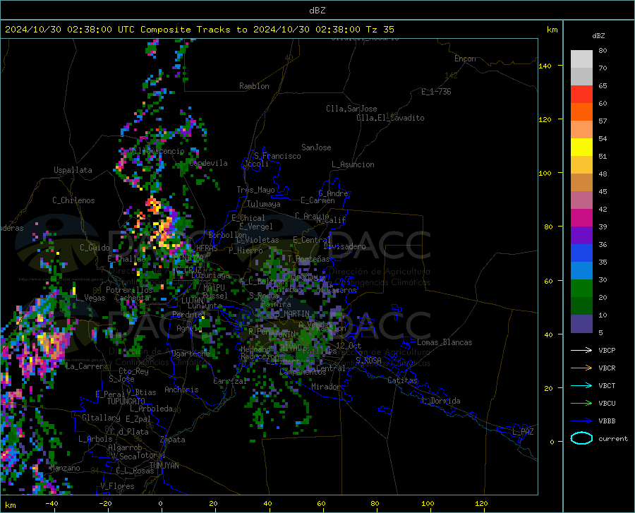Click the 'Lomas_Blancas' map label
Image resolution: width=635 pixels, height=513 pixels.
pyautogui.click(x=445, y=342)
